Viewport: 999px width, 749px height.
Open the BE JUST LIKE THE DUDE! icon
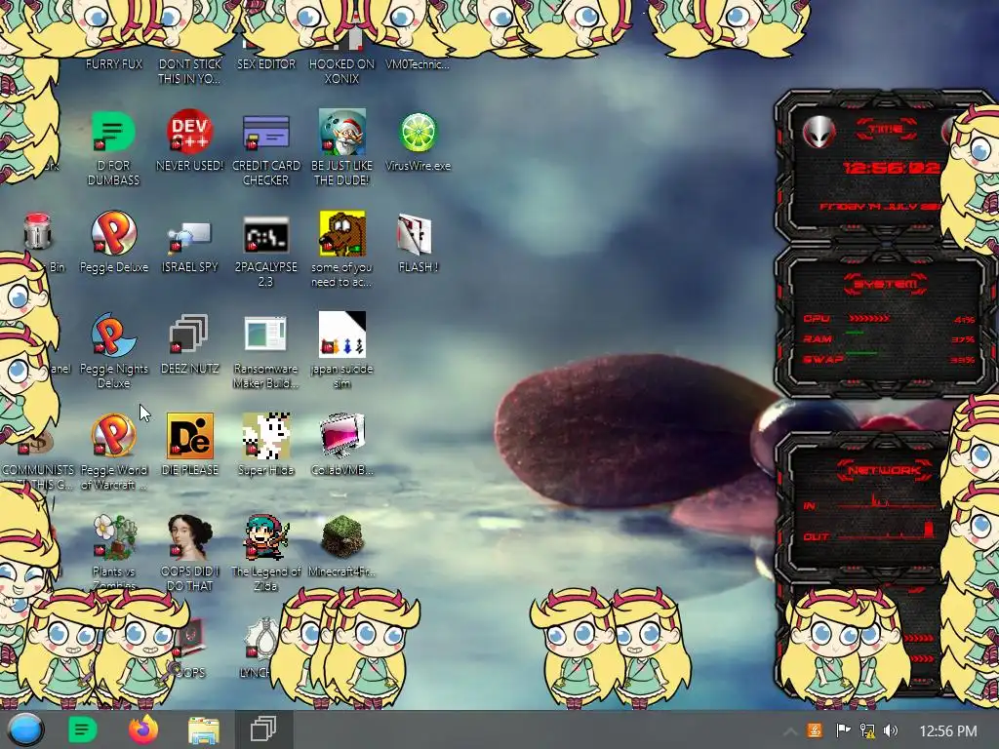342,133
